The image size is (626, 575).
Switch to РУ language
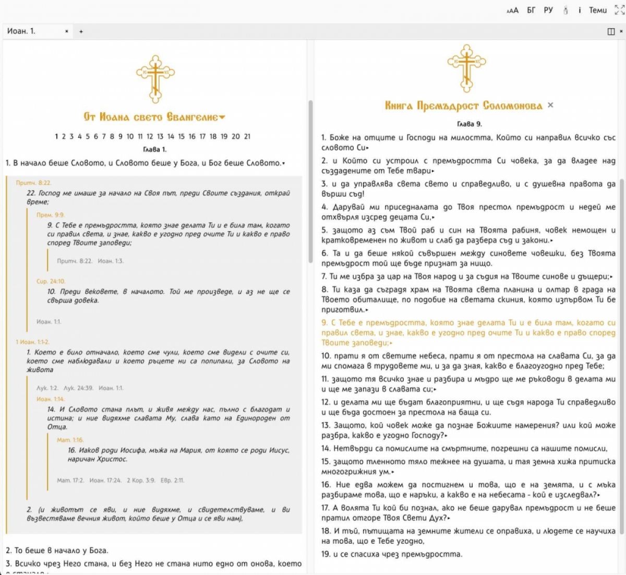pyautogui.click(x=548, y=10)
